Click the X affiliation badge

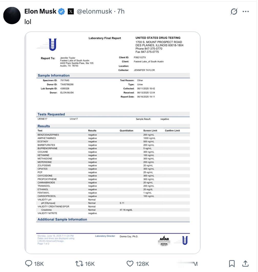tap(71, 12)
